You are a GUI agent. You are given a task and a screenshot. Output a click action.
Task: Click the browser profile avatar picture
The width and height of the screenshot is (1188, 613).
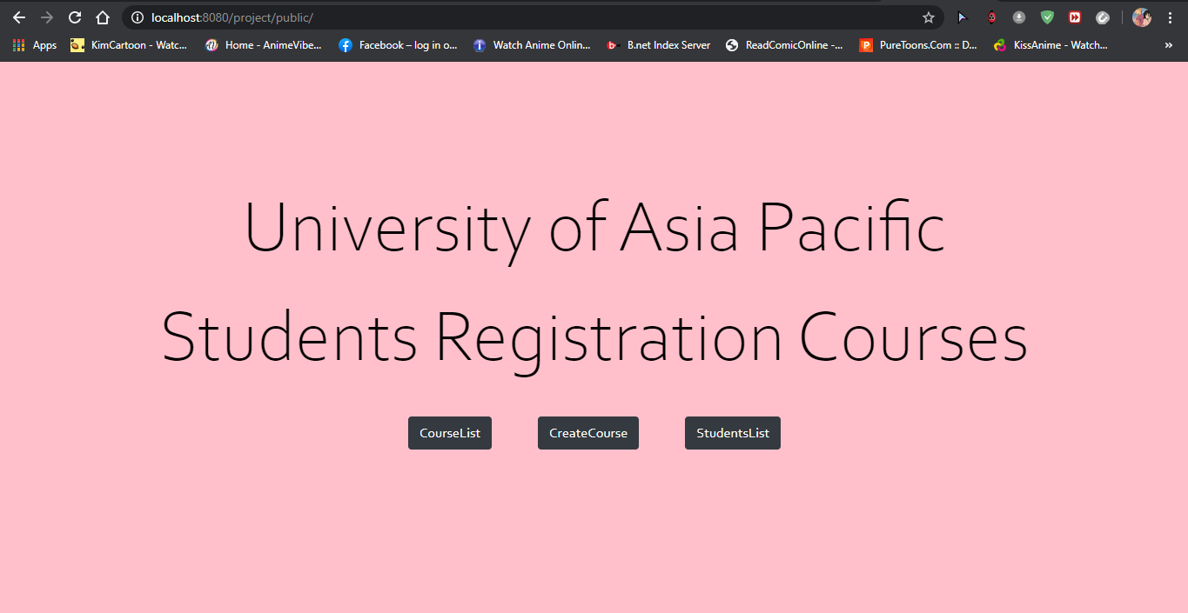[x=1141, y=17]
